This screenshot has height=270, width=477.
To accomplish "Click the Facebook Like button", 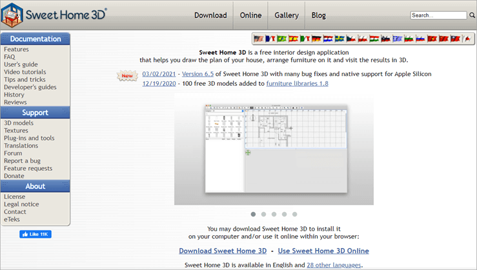I will (36, 235).
